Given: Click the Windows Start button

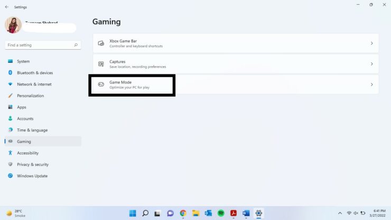Looking at the screenshot, I should pos(133,213).
